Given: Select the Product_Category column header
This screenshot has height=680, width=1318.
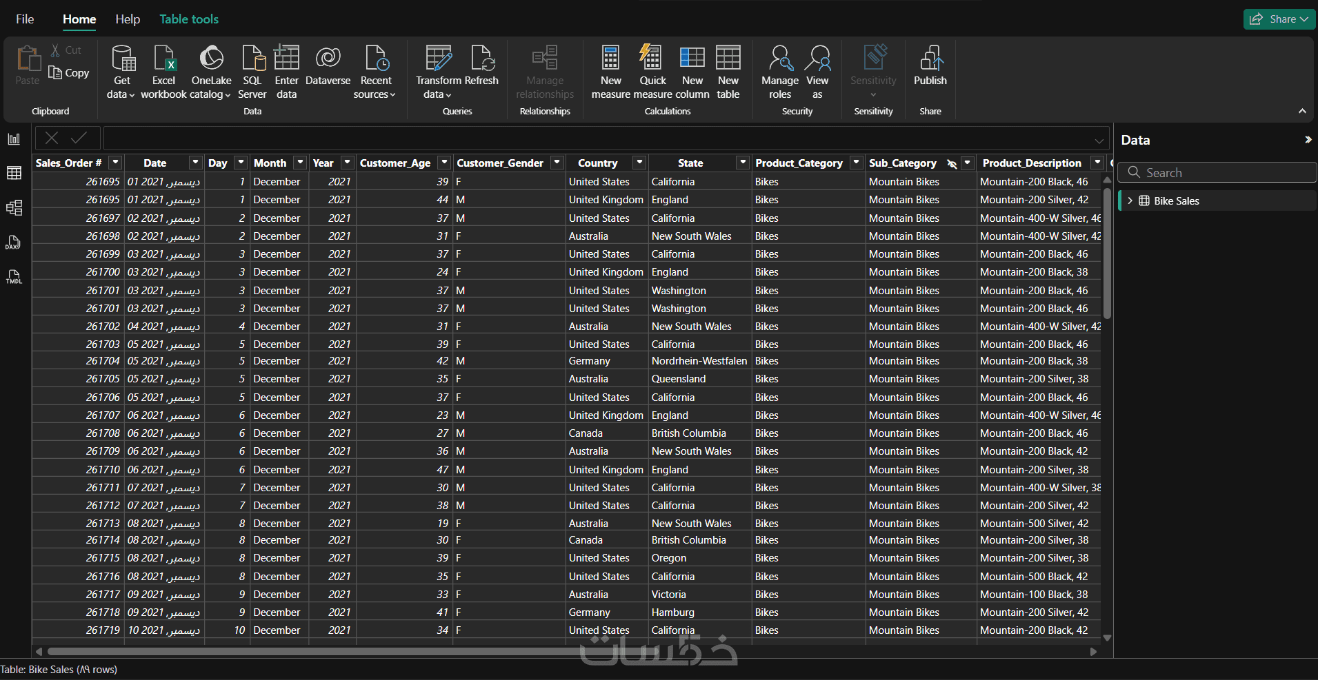Looking at the screenshot, I should click(799, 163).
